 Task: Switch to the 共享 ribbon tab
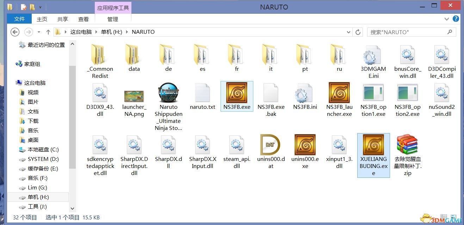63,19
